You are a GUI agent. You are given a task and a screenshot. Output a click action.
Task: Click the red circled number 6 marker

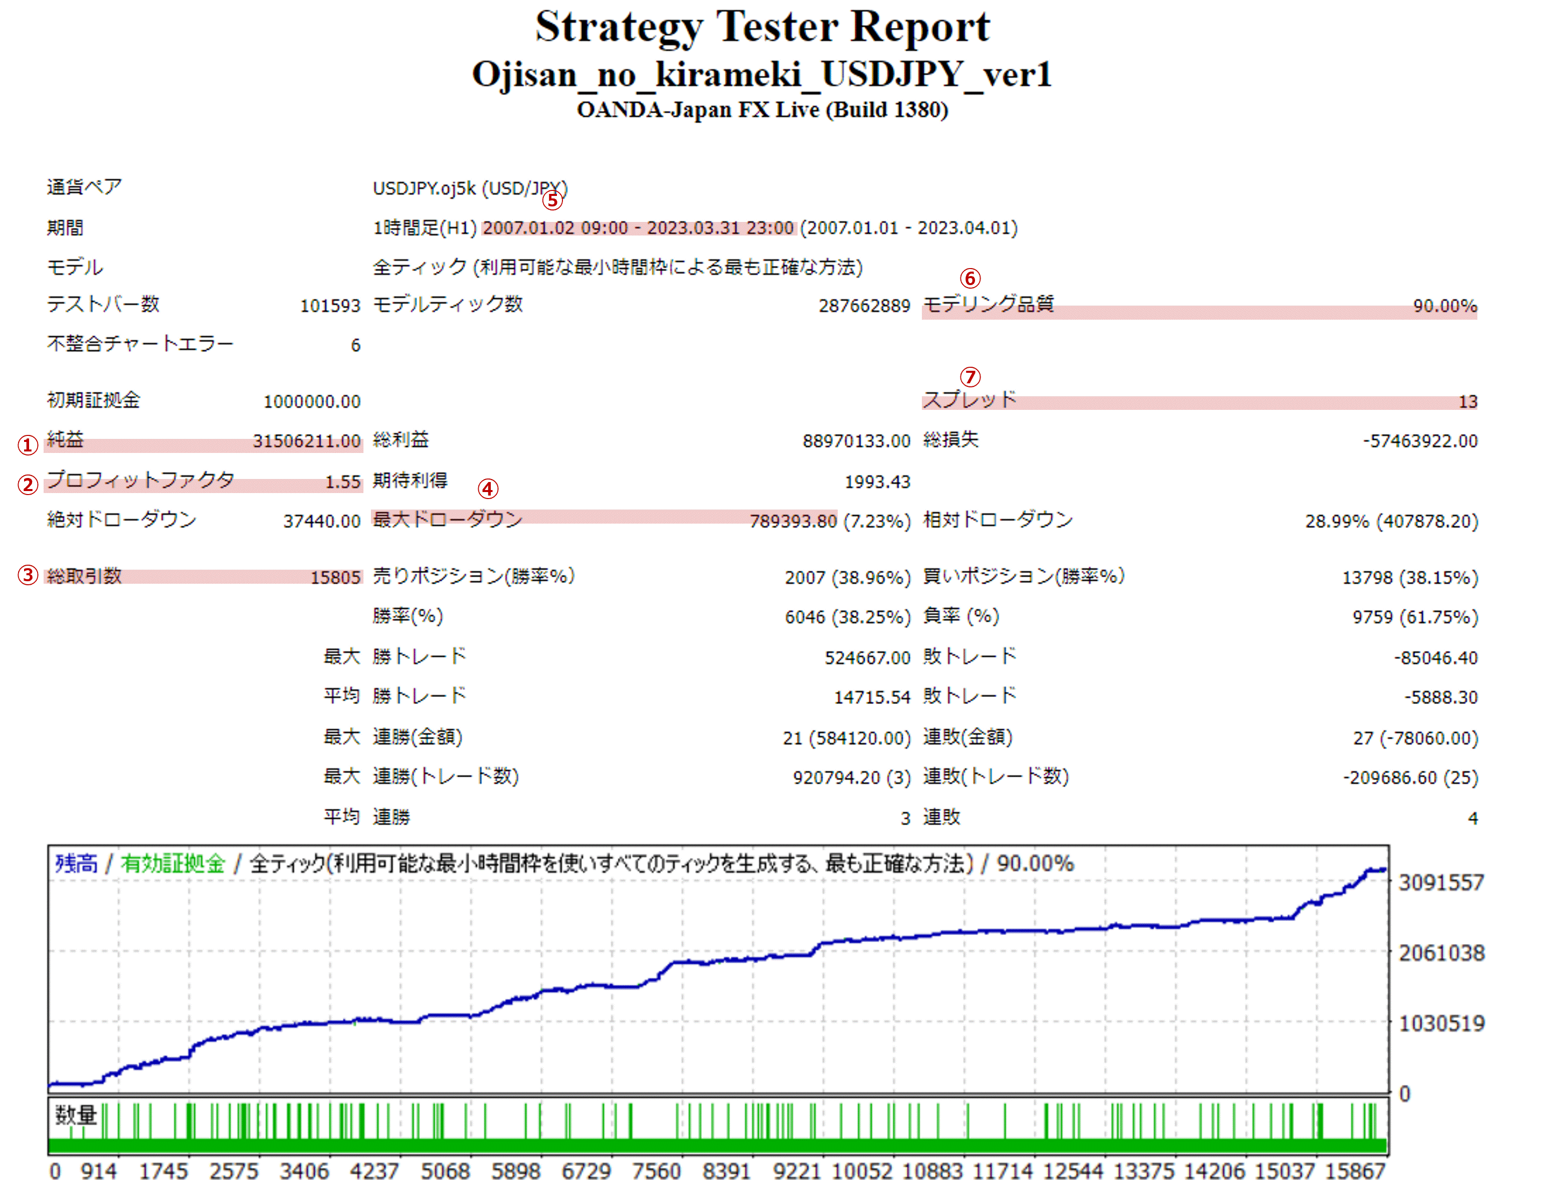point(970,279)
